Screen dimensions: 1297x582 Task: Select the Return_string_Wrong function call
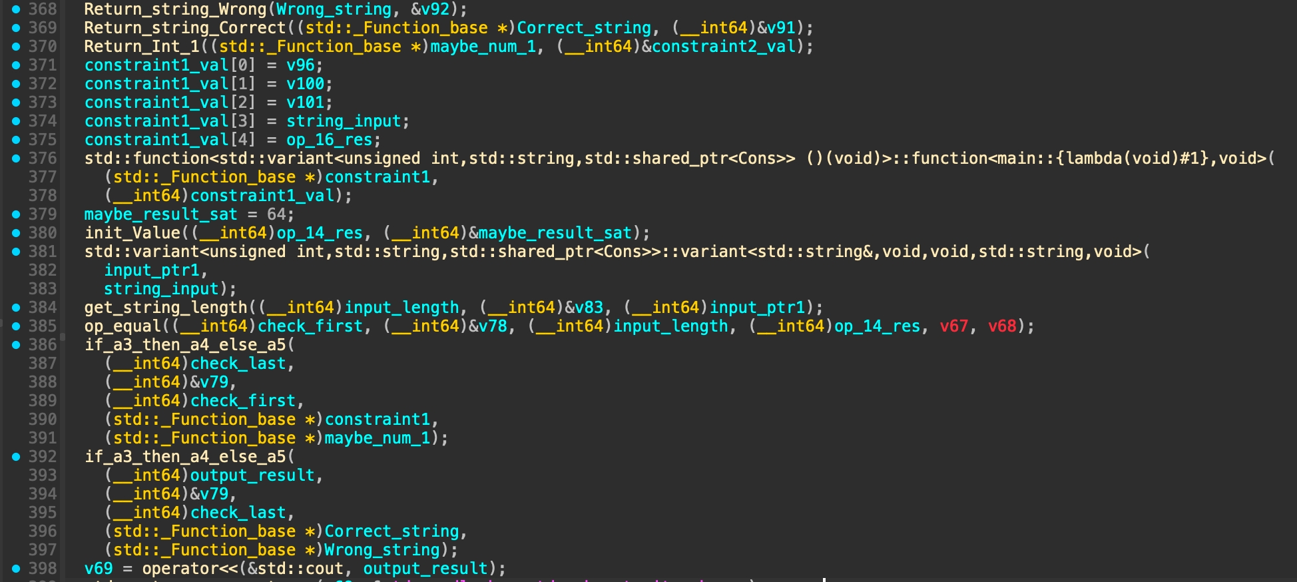point(175,9)
